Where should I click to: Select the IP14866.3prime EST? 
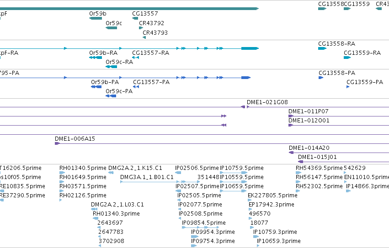point(348,191)
